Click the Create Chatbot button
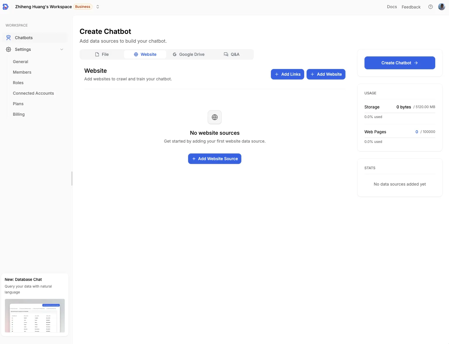Viewport: 449px width, 344px height. 399,63
